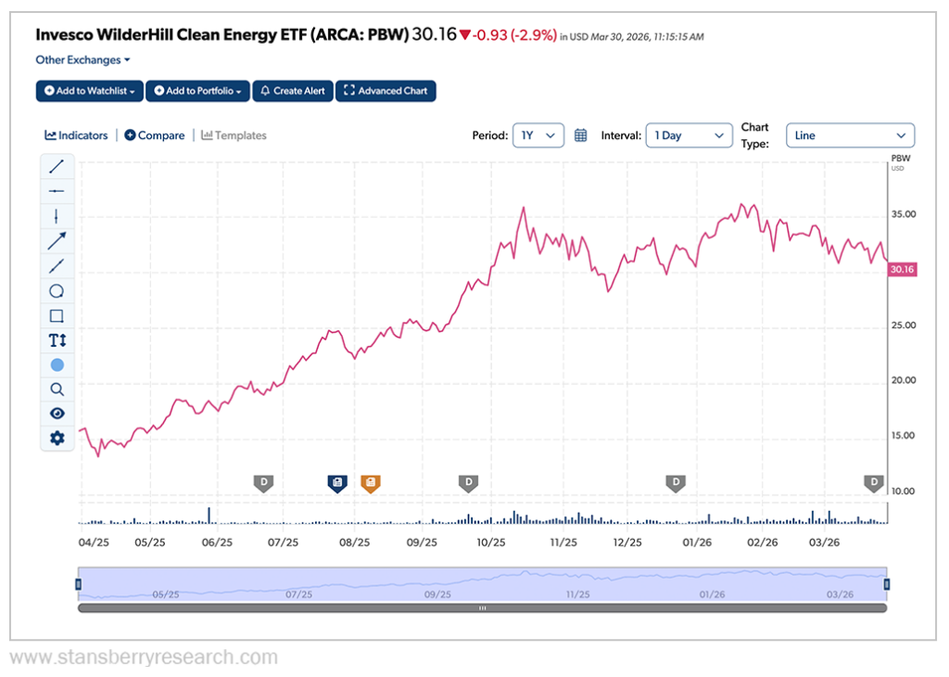Expand the Other Exchanges menu
This screenshot has width=949, height=677.
tap(82, 60)
